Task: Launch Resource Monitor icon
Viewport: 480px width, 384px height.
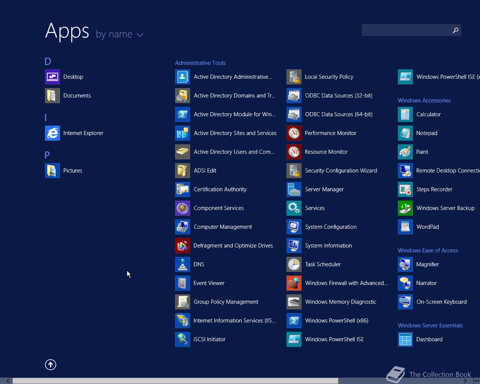Action: pyautogui.click(x=294, y=152)
